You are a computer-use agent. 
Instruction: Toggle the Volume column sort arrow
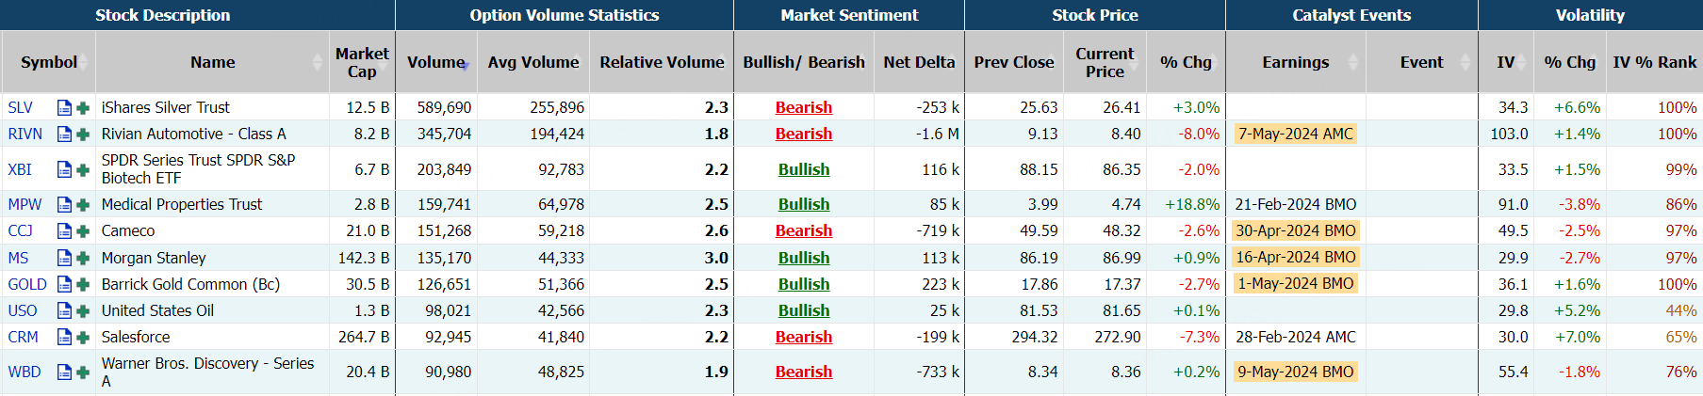465,65
